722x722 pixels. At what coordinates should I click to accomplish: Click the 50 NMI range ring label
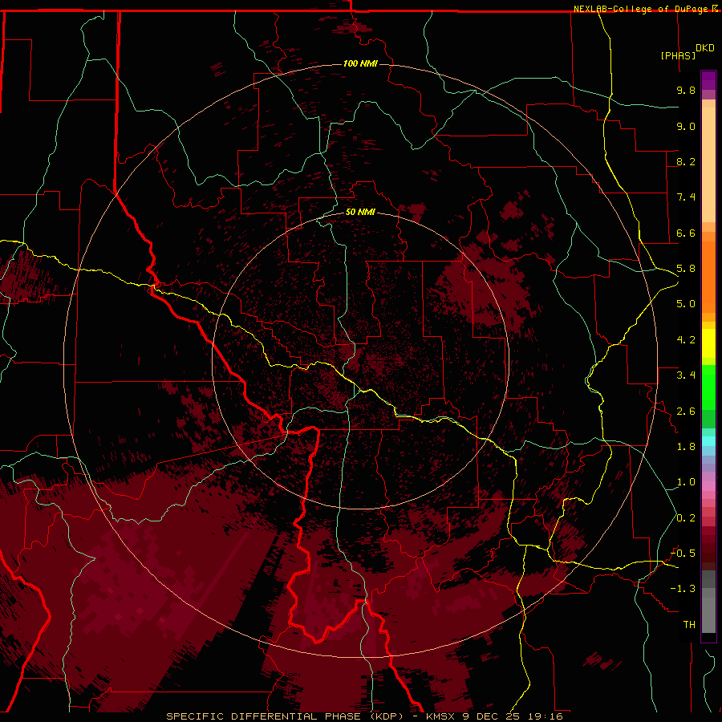tap(360, 212)
